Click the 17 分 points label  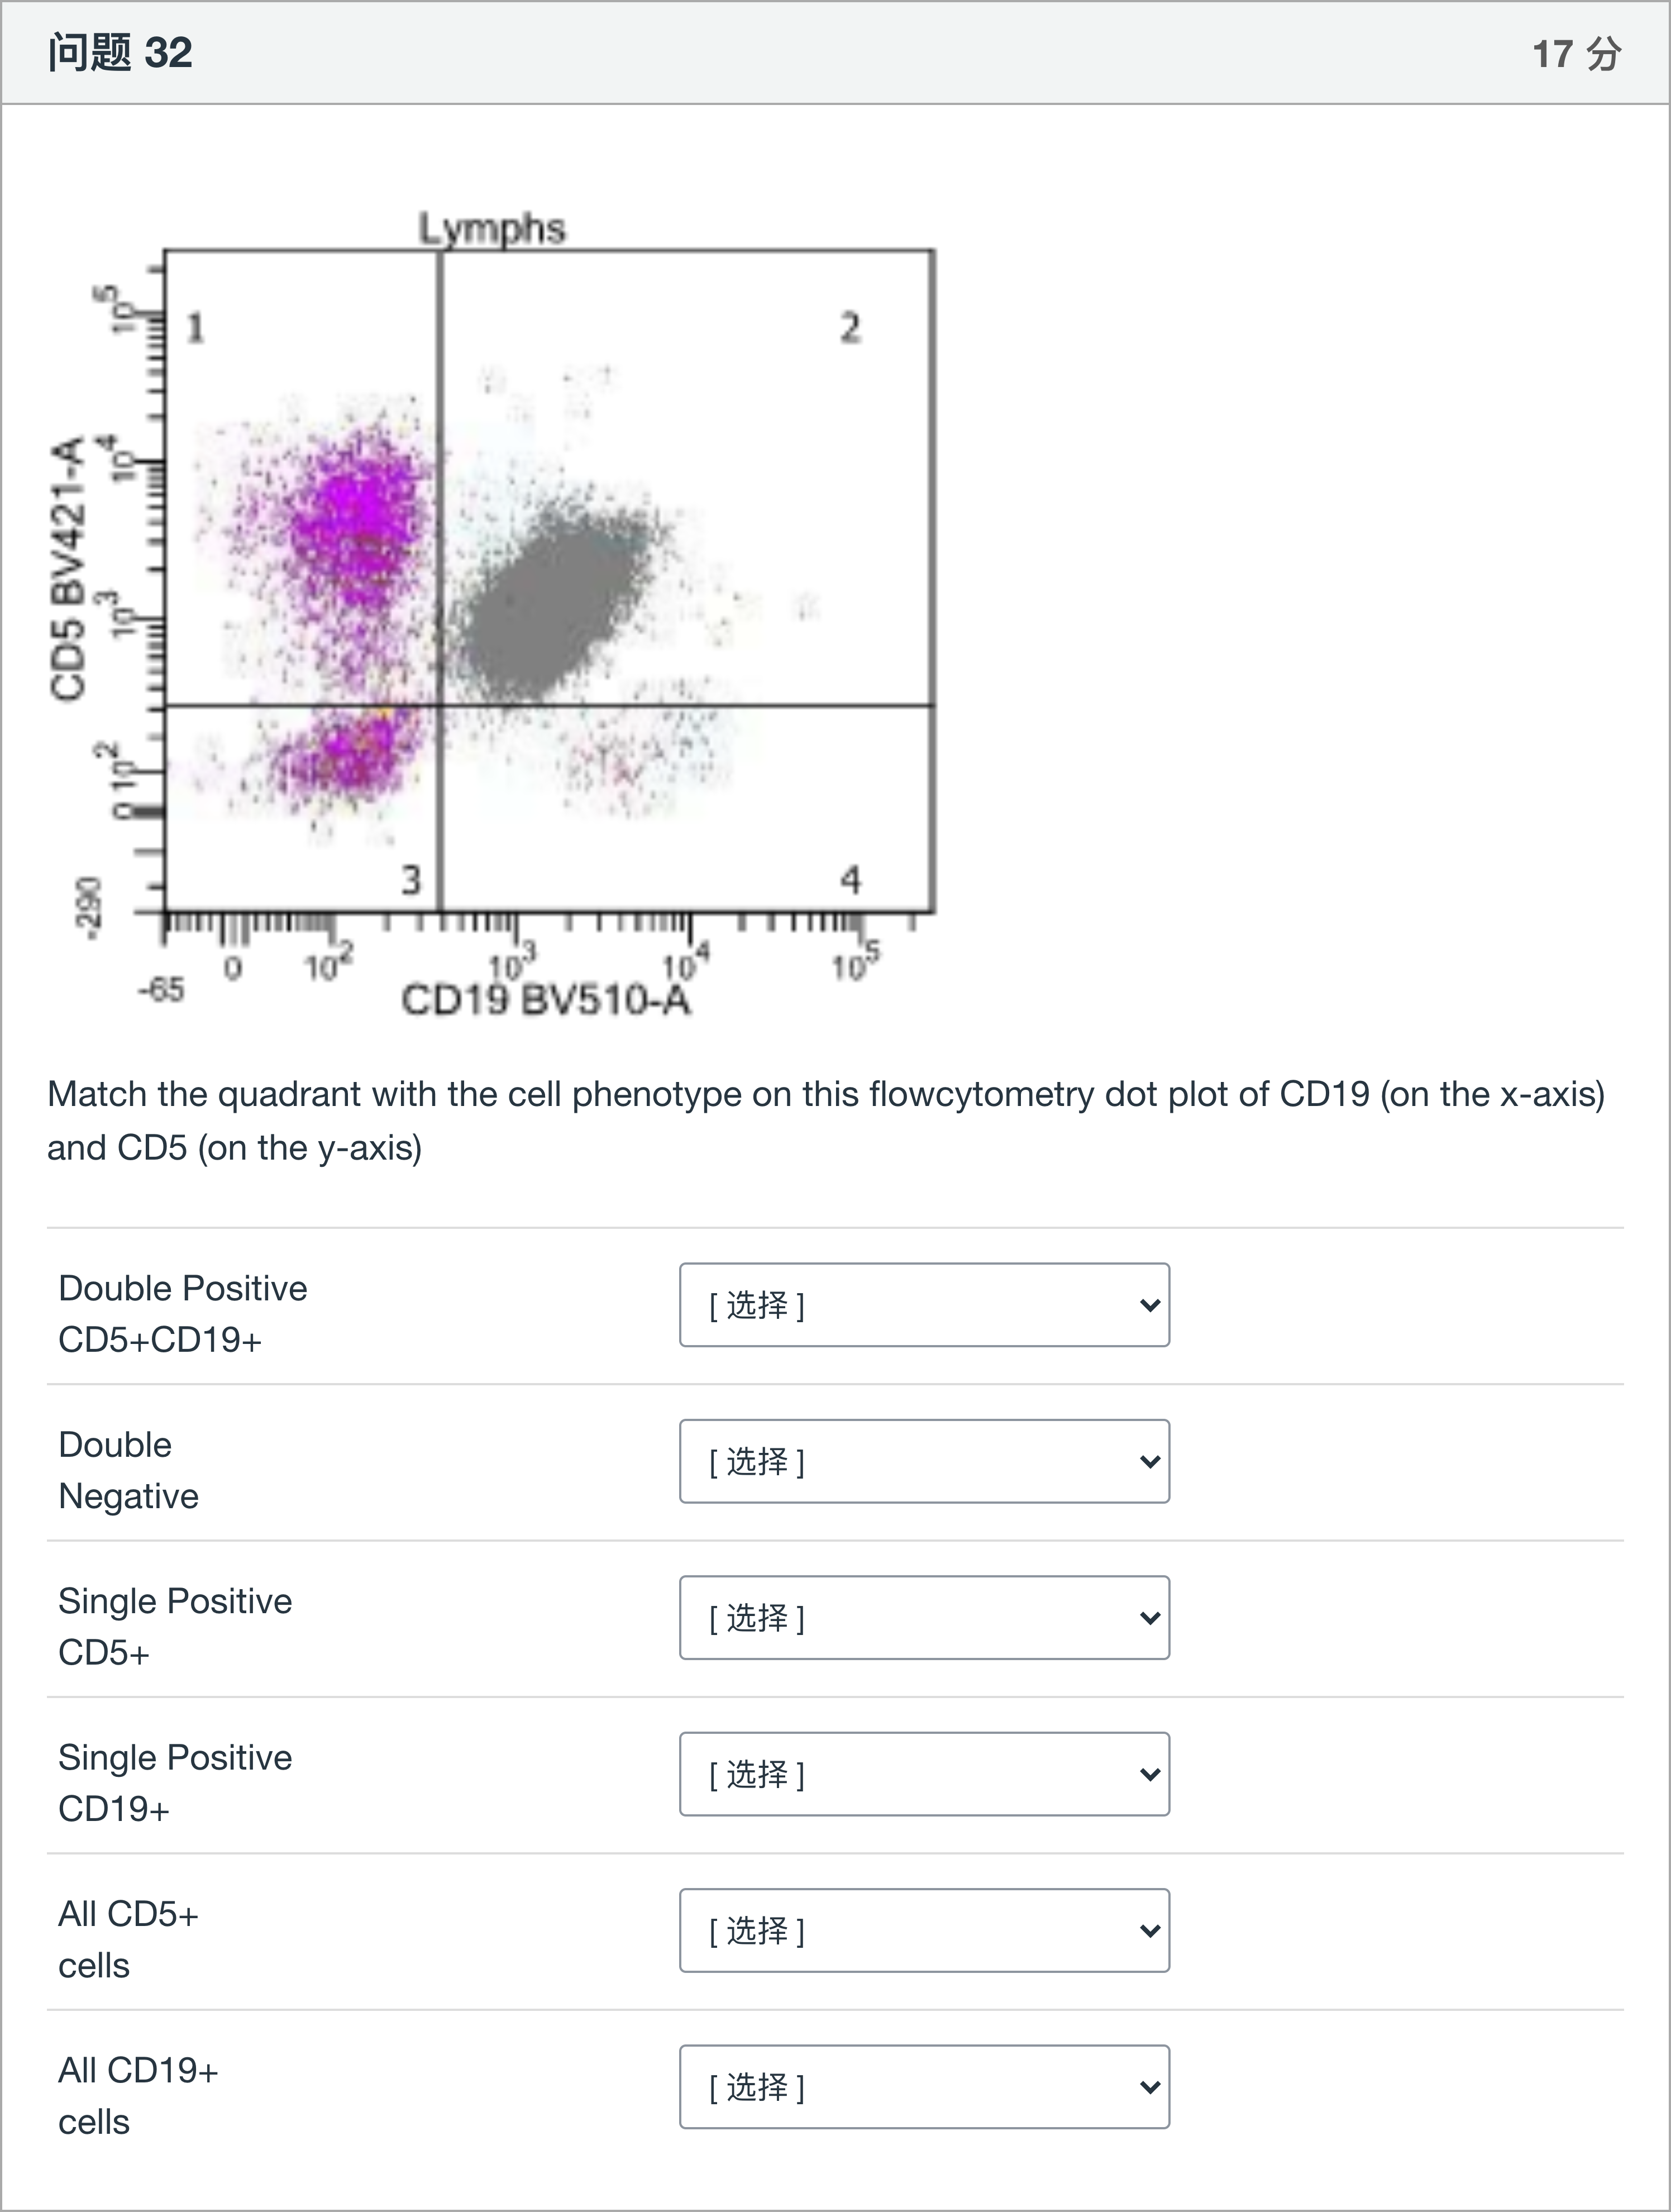click(1577, 54)
